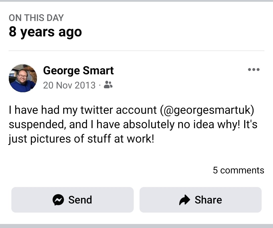The height and width of the screenshot is (228, 273).
Task: Click the friends audience icon
Action: (x=108, y=85)
